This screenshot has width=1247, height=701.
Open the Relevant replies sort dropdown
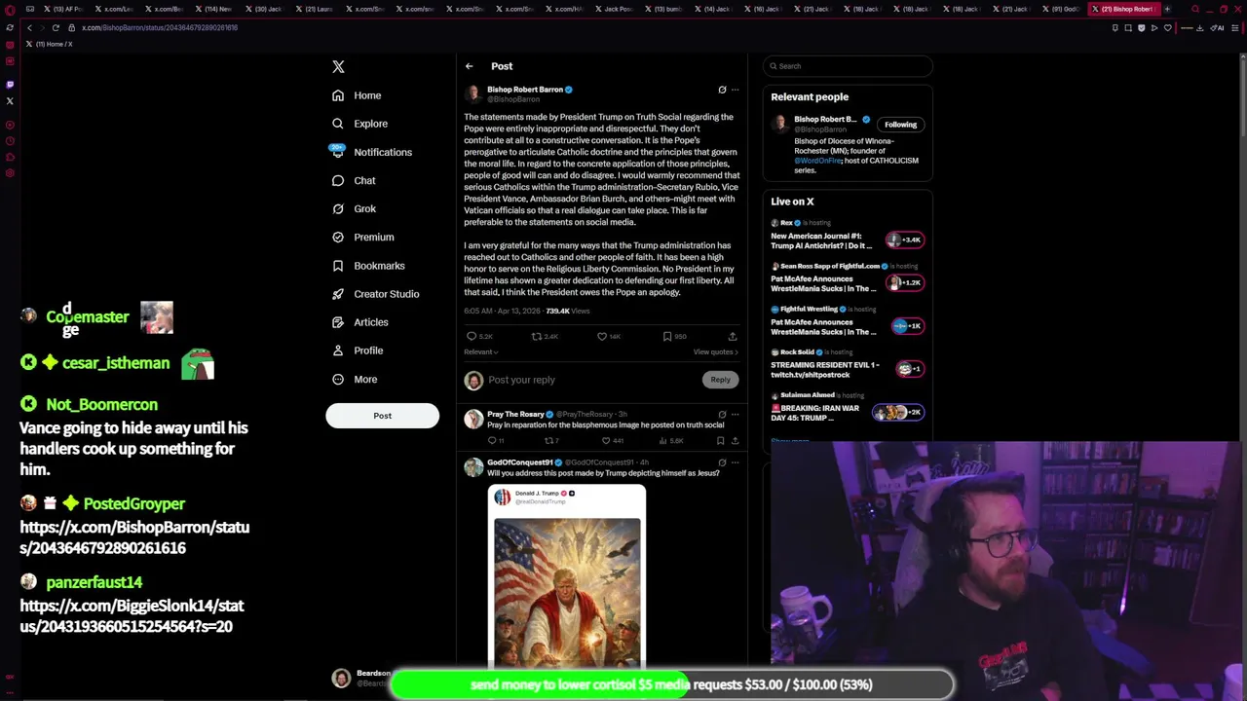pos(481,352)
